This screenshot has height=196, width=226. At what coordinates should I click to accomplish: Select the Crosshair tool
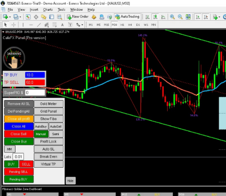[14, 25]
